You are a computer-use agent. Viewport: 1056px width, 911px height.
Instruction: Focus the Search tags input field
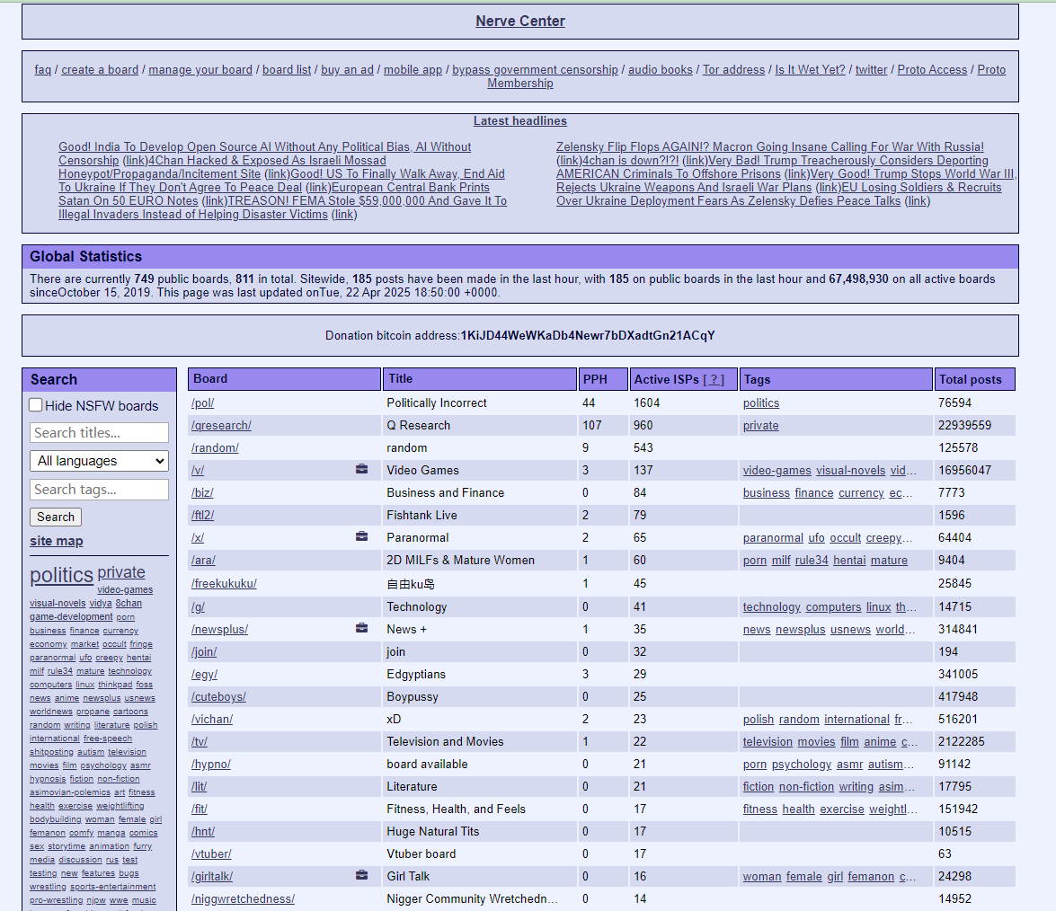99,490
